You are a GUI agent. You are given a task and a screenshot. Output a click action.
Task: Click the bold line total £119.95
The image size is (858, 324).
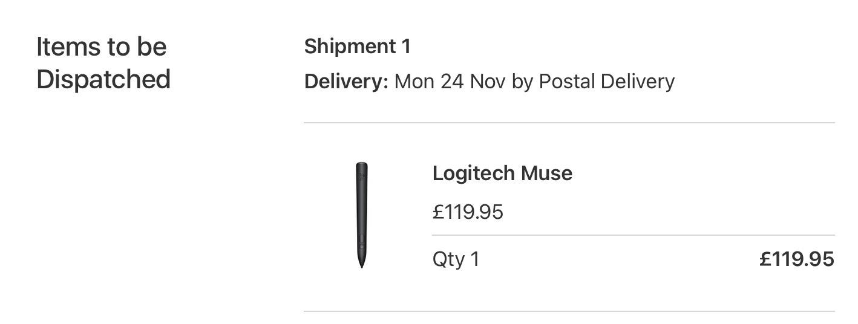[796, 259]
